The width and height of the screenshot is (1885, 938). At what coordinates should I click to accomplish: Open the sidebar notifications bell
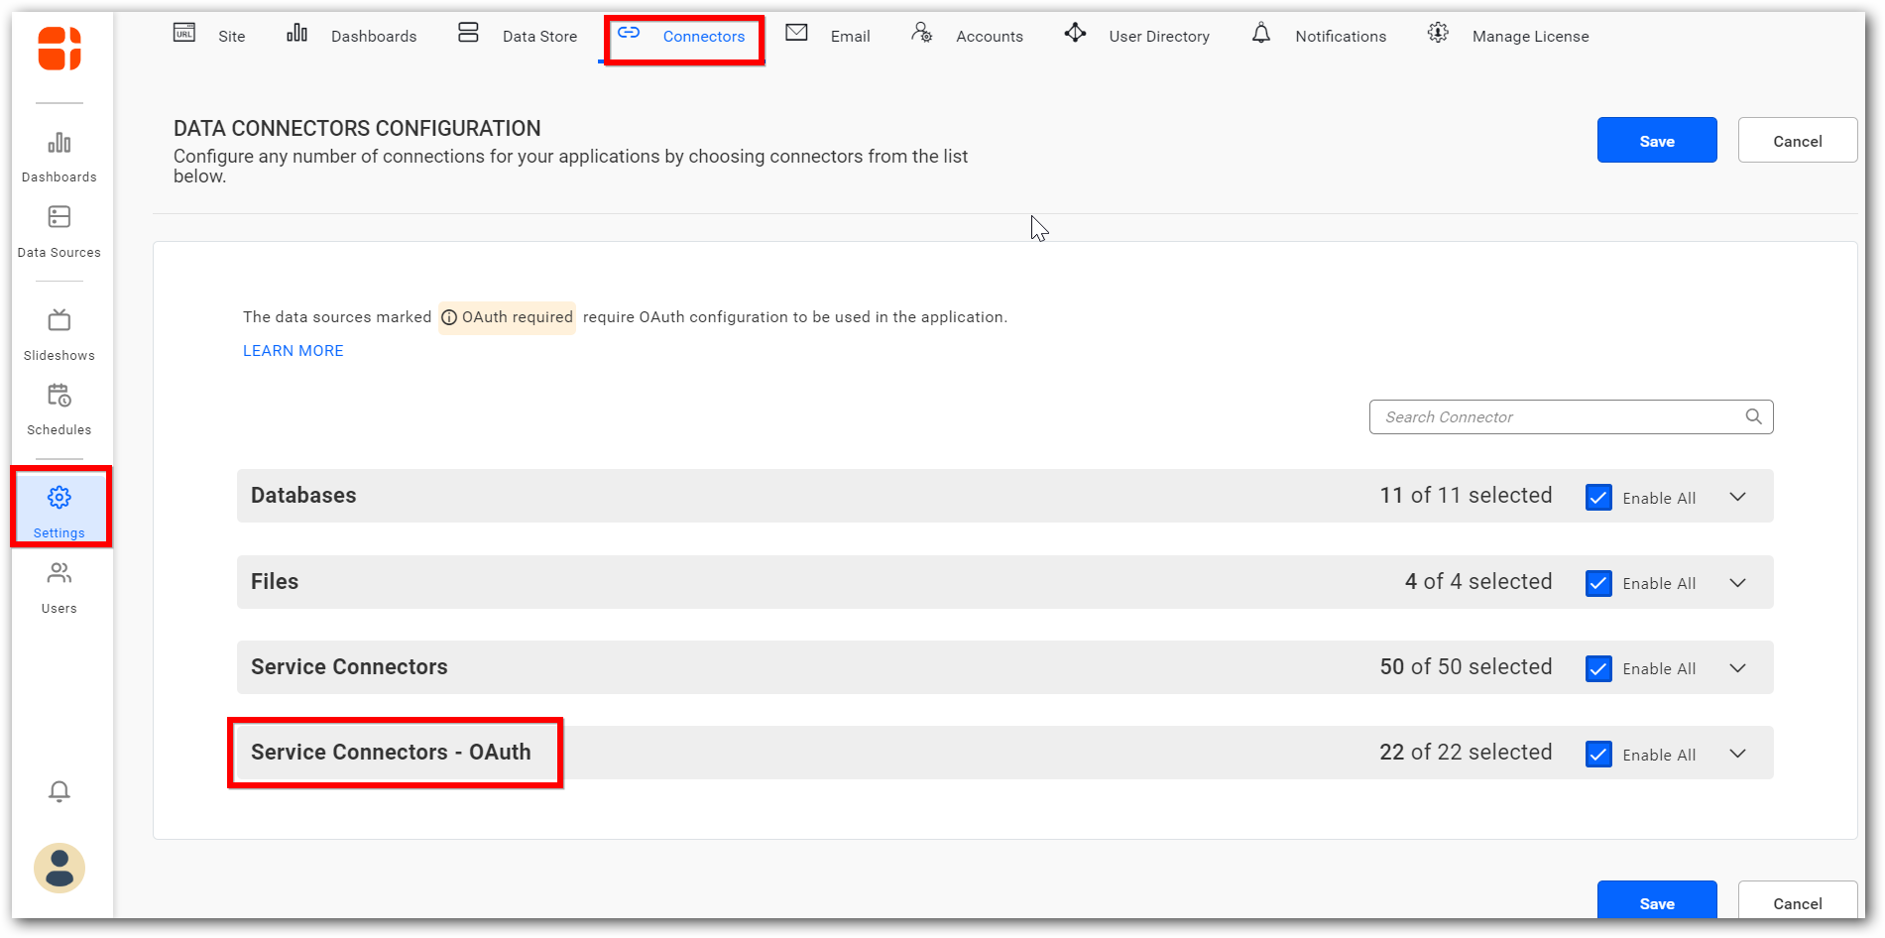pyautogui.click(x=59, y=791)
